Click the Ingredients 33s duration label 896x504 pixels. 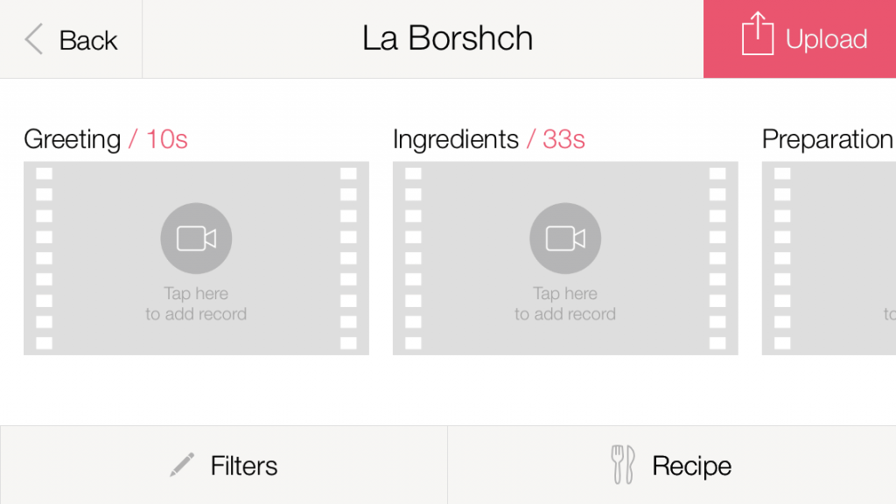[x=563, y=139]
